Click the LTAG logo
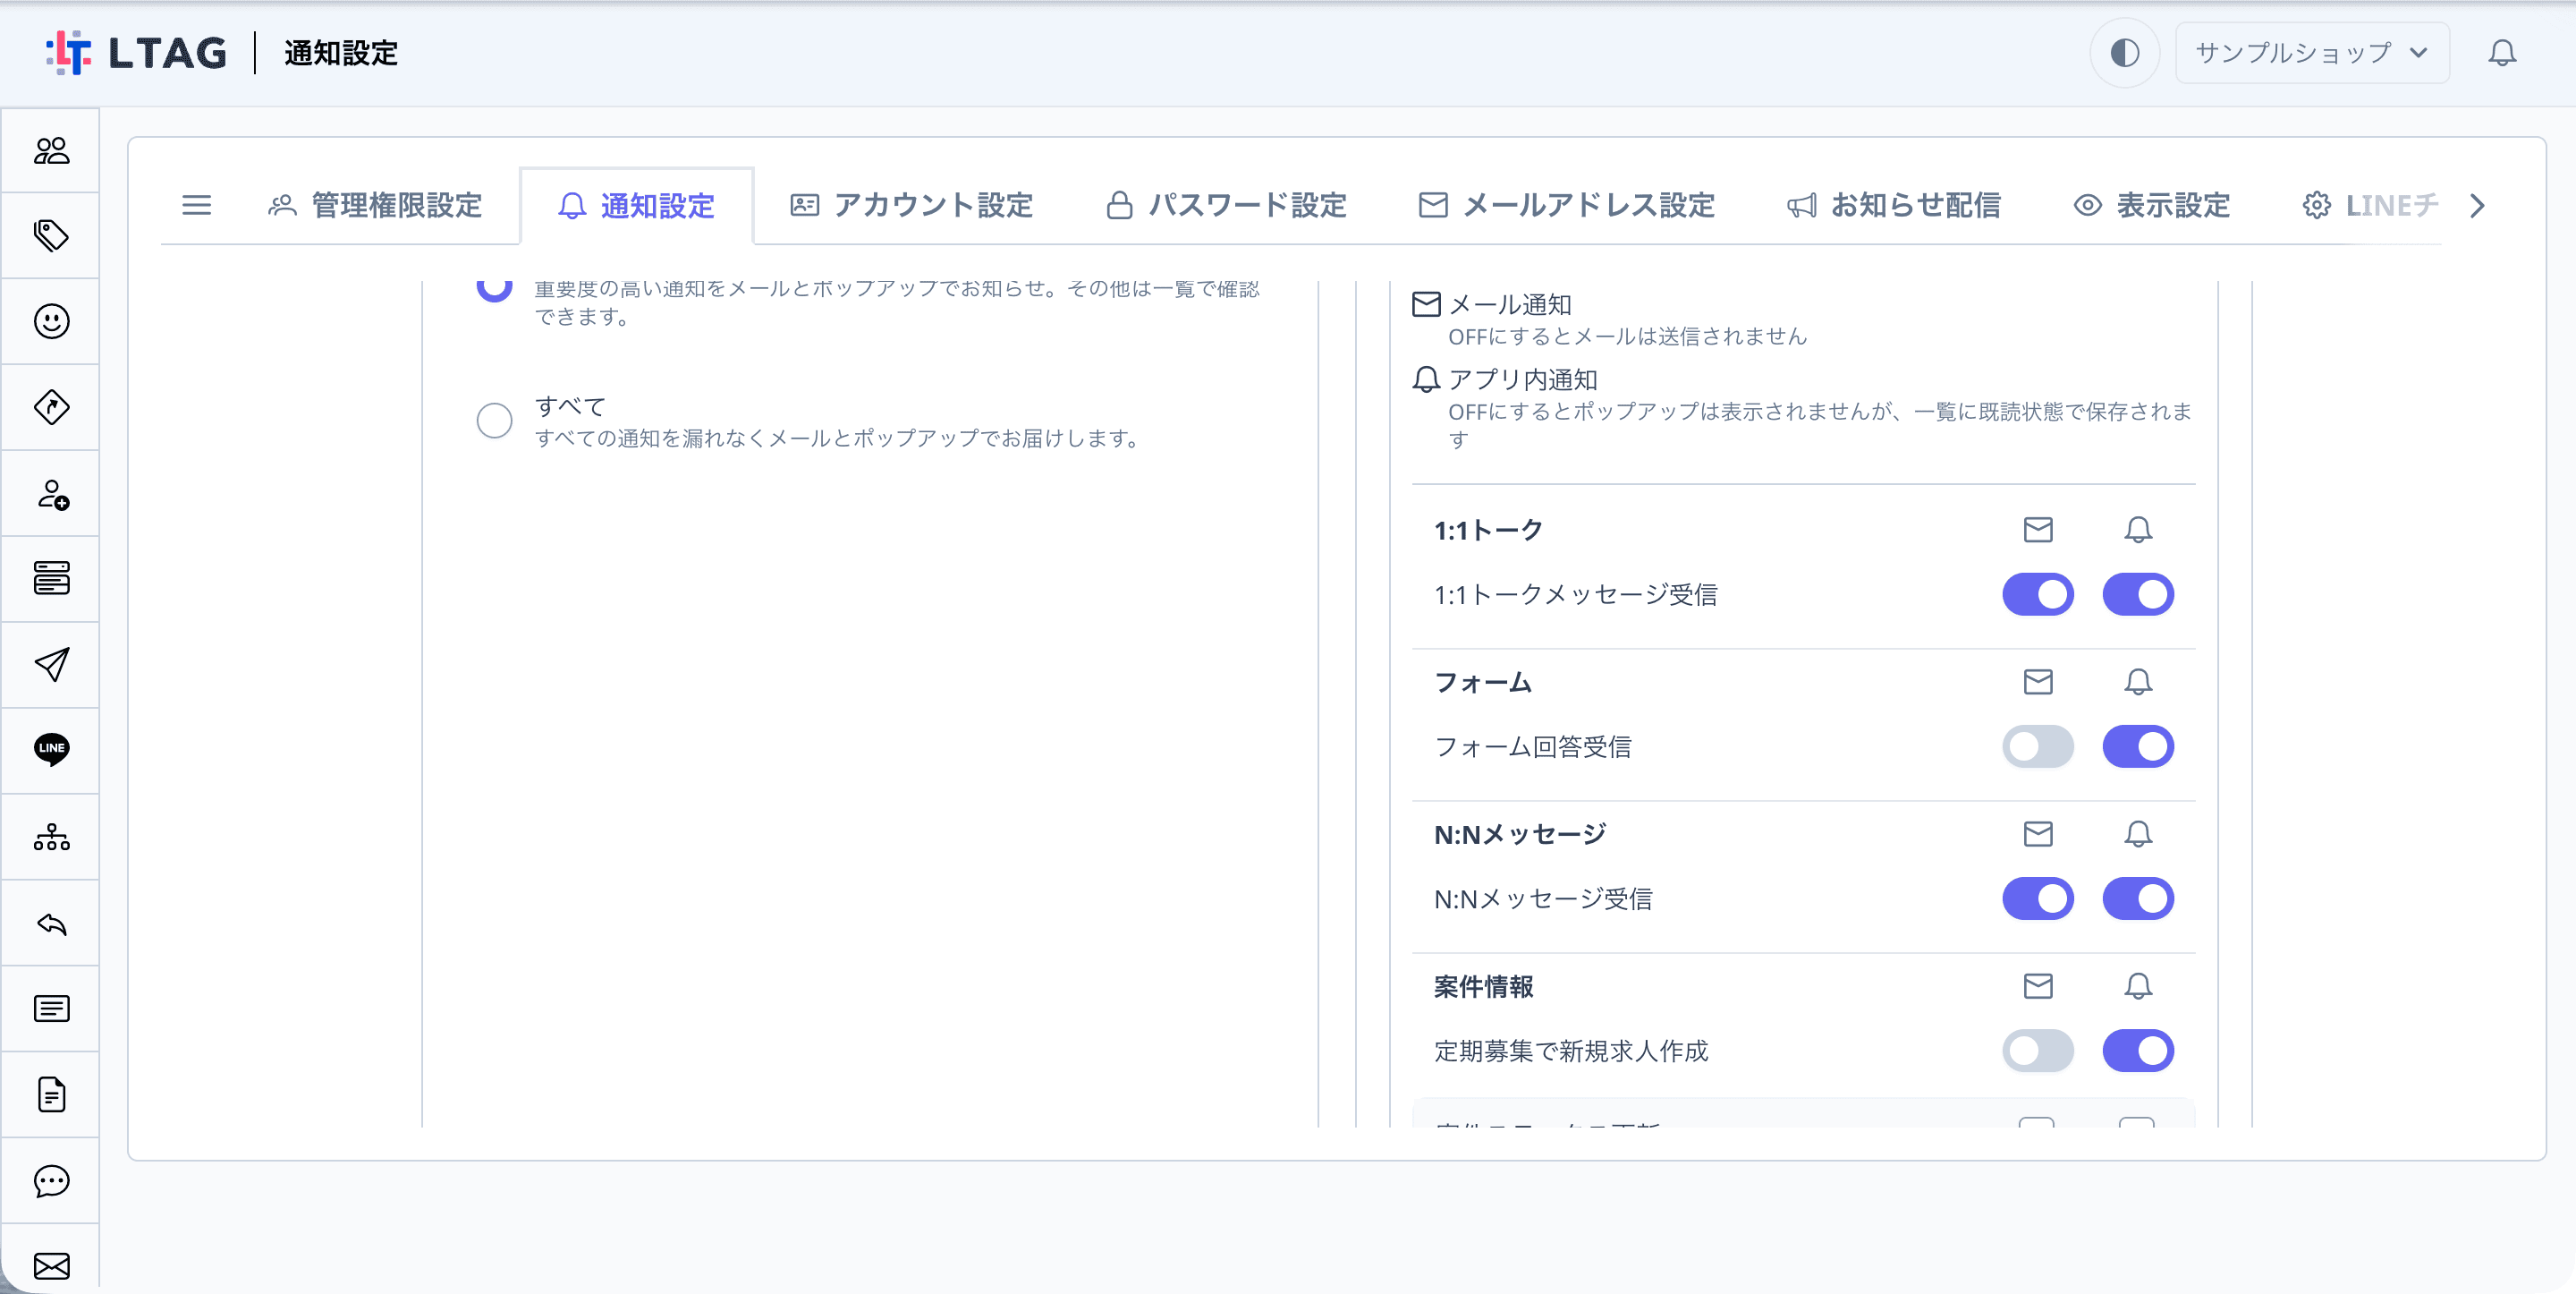Viewport: 2576px width, 1294px height. [137, 53]
